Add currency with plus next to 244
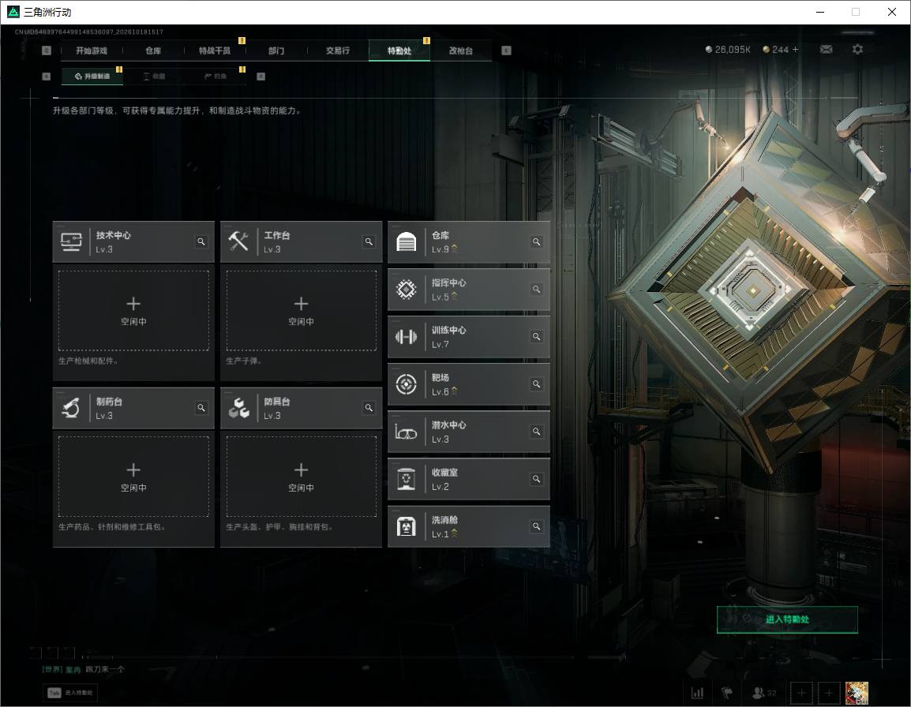The height and width of the screenshot is (707, 911). [x=796, y=50]
